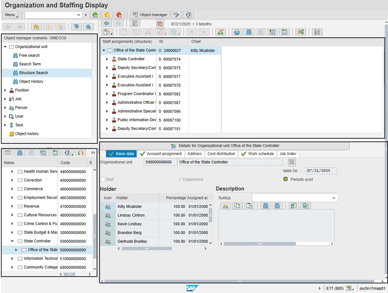
Task: Click the red Cancel icon in top toolbar
Action: 119,15
